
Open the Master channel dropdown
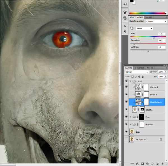click(x=144, y=28)
